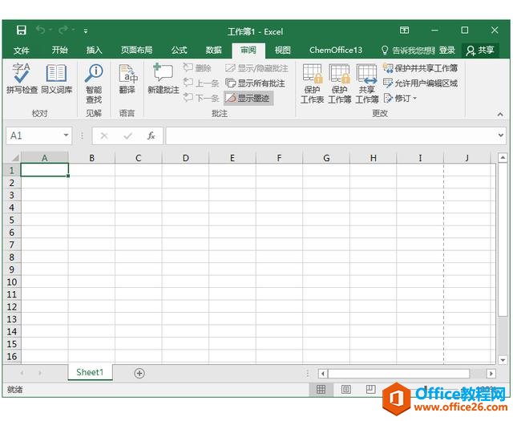Screen dimensions: 513x421
Task: Insert a 新建批注 new comment
Action: [164, 79]
